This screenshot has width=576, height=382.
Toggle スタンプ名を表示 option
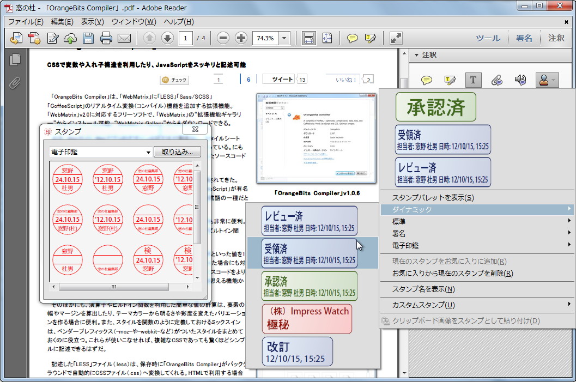pos(476,289)
